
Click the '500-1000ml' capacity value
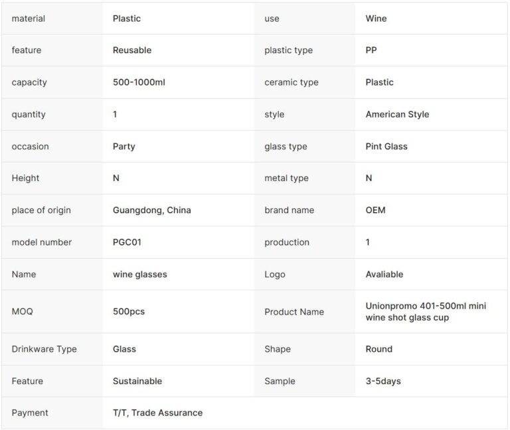(139, 82)
